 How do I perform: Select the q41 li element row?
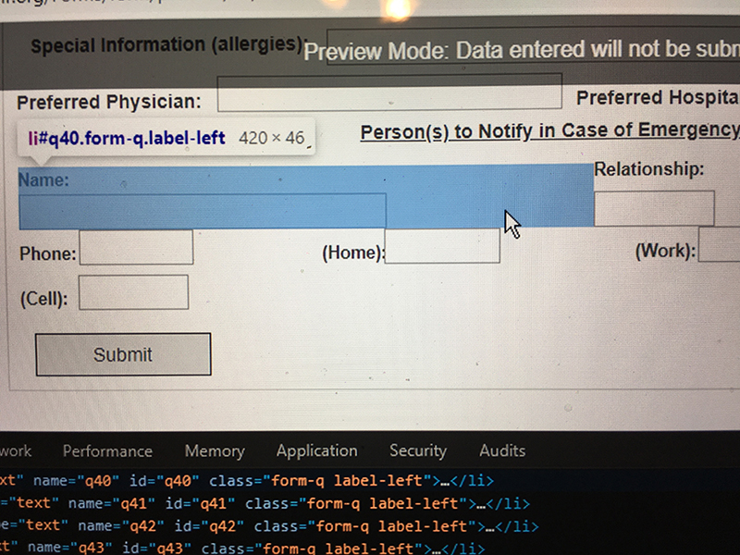tap(265, 503)
